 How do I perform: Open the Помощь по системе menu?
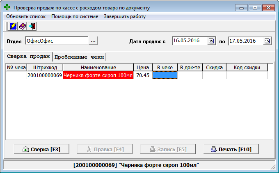pyautogui.click(x=75, y=16)
